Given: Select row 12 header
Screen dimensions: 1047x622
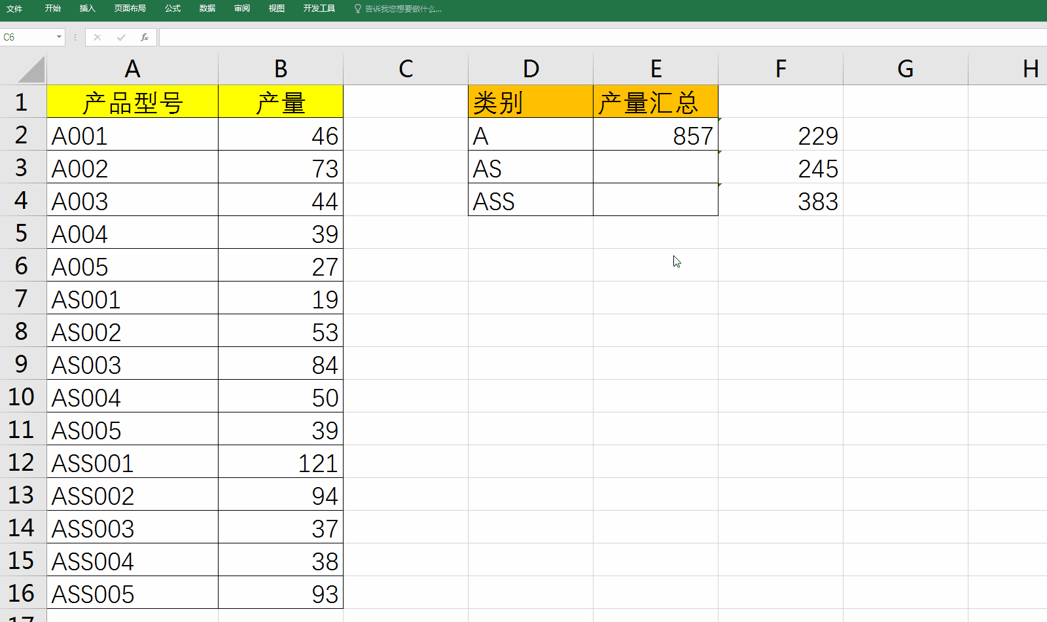Looking at the screenshot, I should pos(23,462).
